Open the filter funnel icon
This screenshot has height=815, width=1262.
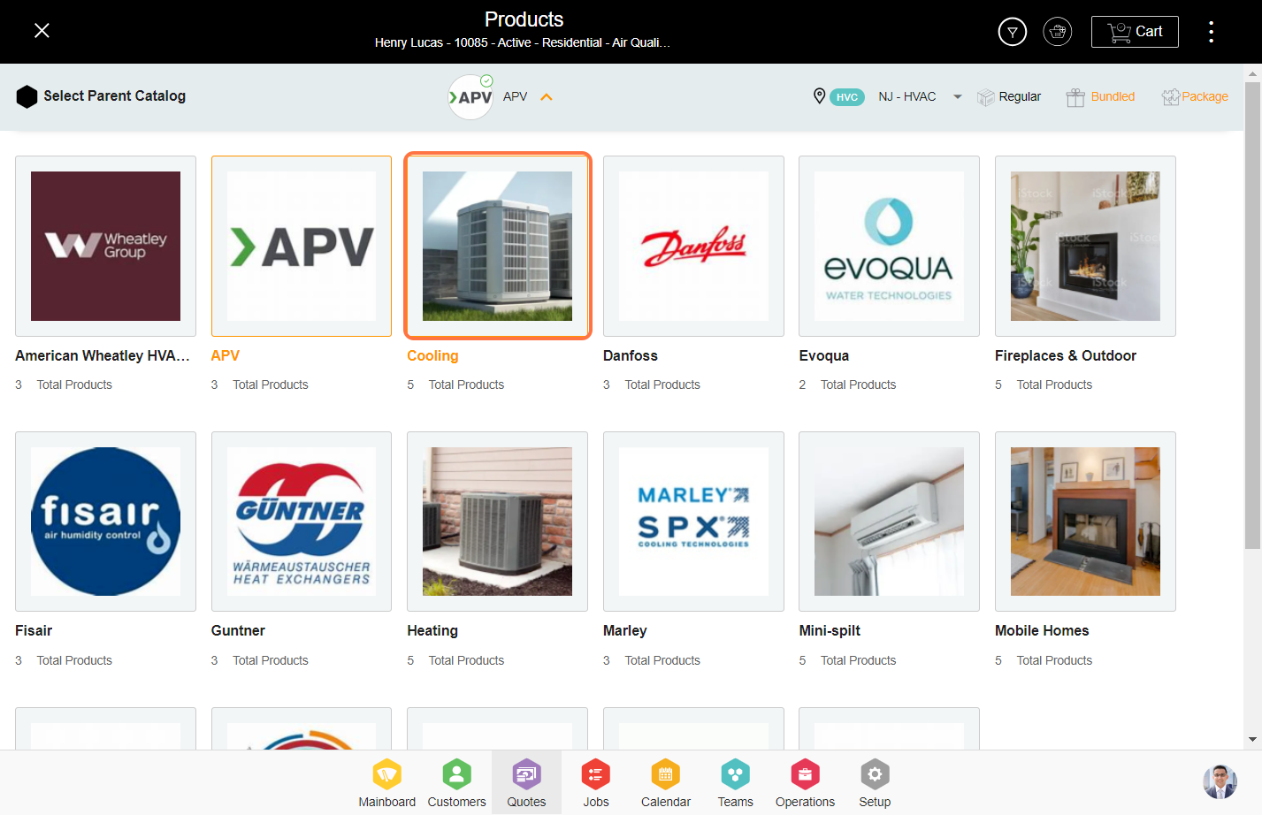(1013, 32)
